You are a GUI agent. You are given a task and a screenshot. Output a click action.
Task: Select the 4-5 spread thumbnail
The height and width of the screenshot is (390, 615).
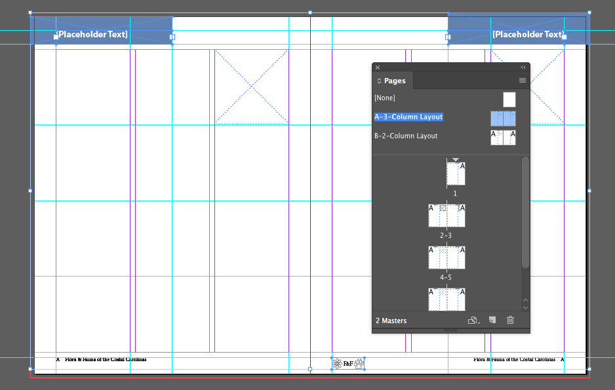click(446, 258)
